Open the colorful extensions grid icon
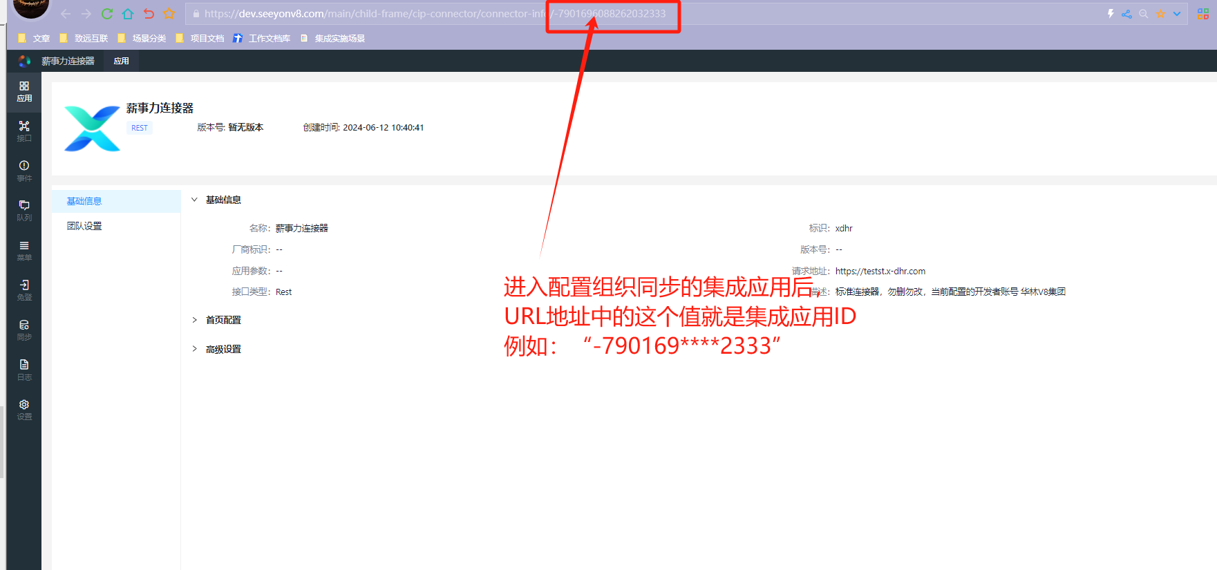This screenshot has height=570, width=1217. 1203,14
